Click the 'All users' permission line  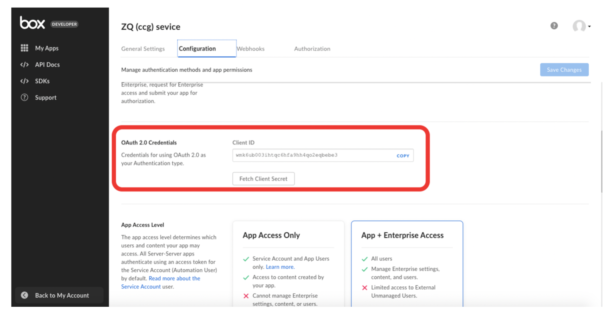[x=381, y=259]
